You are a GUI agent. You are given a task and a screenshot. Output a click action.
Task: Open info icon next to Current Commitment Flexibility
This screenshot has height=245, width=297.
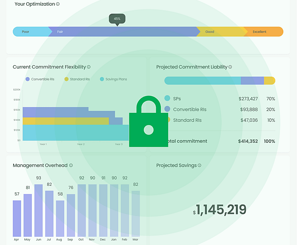point(89,67)
